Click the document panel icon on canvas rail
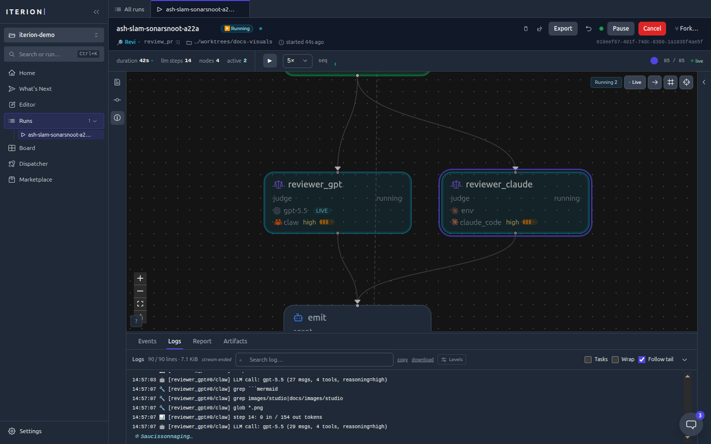The width and height of the screenshot is (711, 444). coord(118,82)
